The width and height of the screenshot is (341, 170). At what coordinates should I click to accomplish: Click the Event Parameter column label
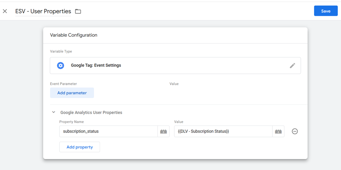click(x=63, y=84)
